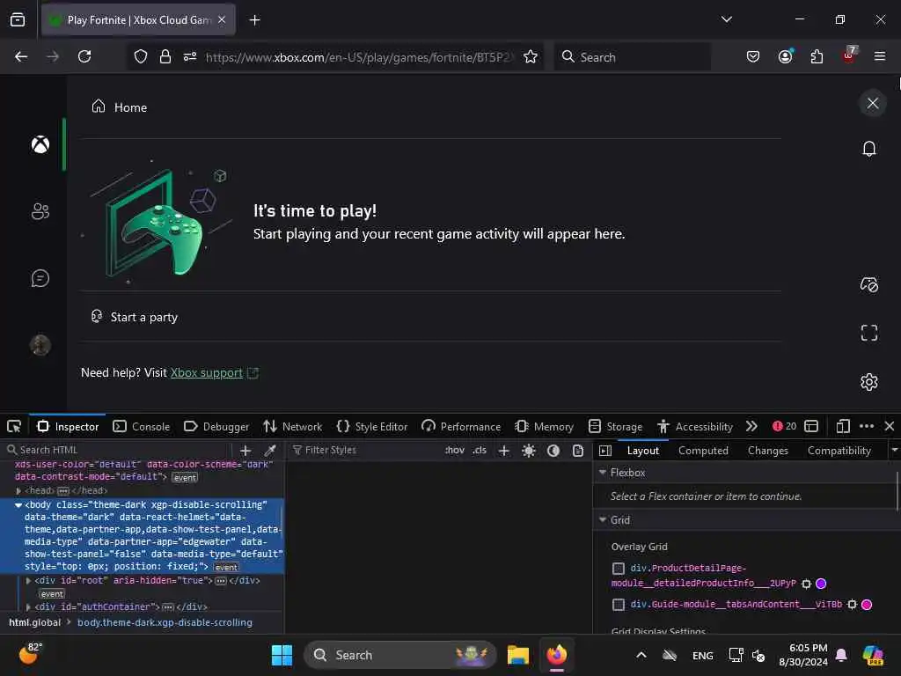Switch to the Inspector tab
The height and width of the screenshot is (676, 901).
point(68,427)
